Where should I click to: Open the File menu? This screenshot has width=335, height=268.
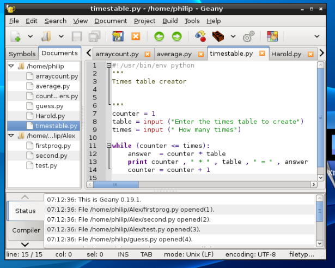coord(14,21)
